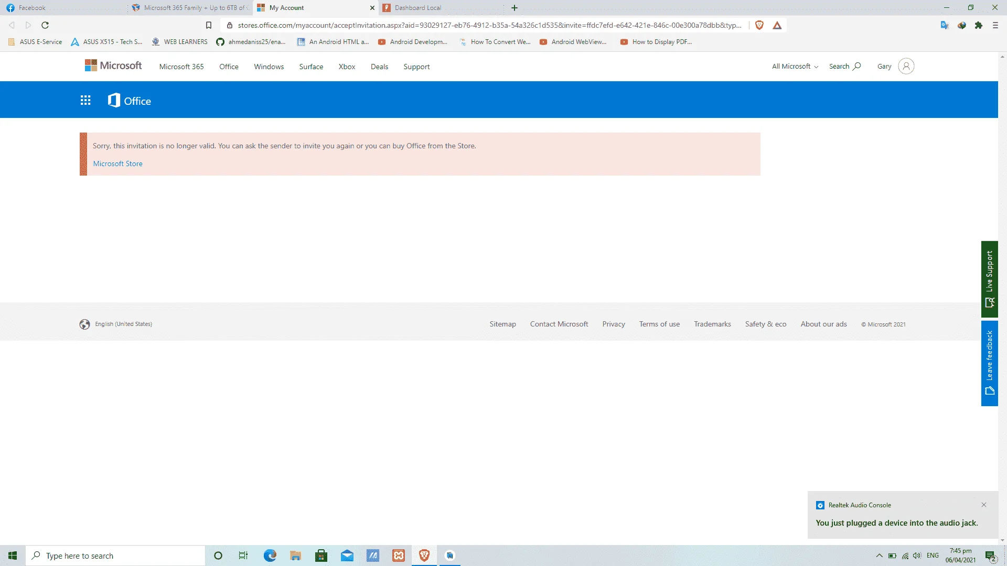The image size is (1007, 566).
Task: Open the An Android HTML bookmark
Action: click(333, 42)
